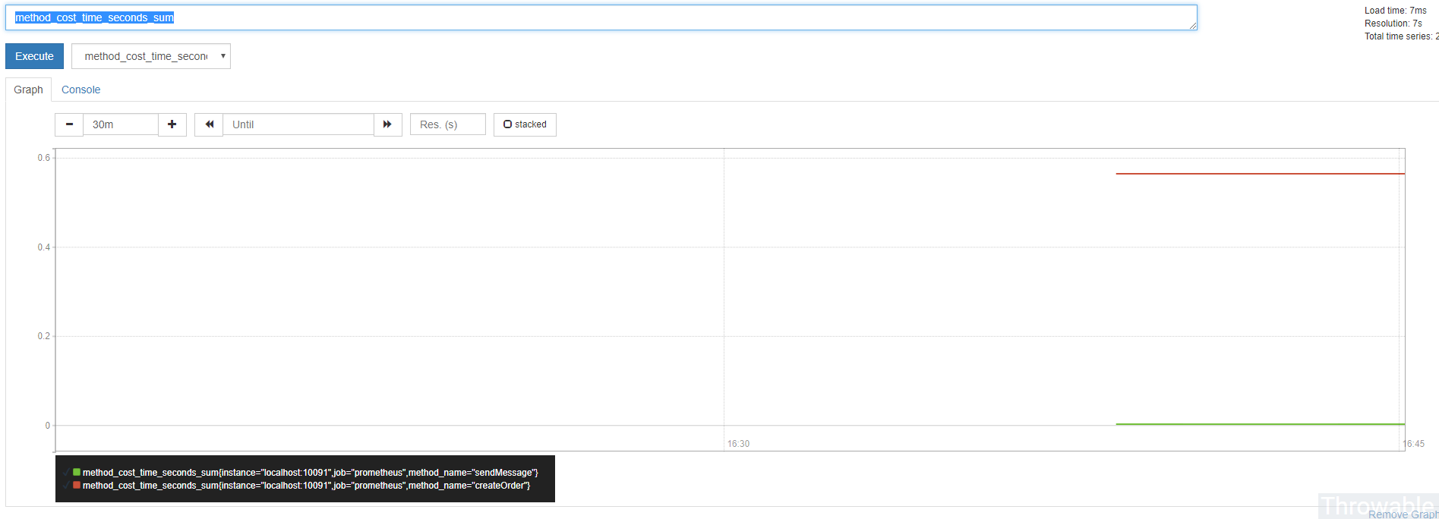The height and width of the screenshot is (519, 1439).
Task: Toggle the createOrder series in legend
Action: [x=306, y=486]
